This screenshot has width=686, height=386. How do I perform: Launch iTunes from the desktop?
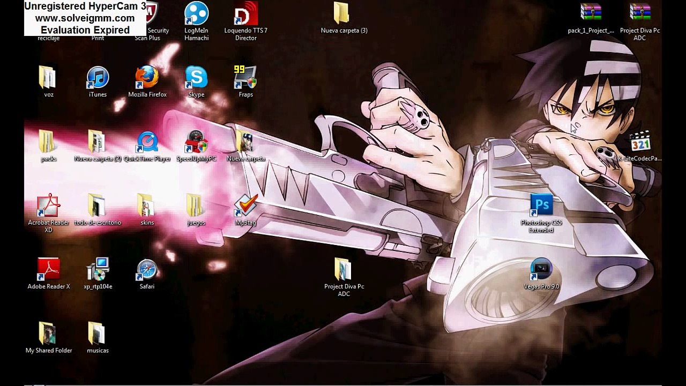[x=98, y=77]
